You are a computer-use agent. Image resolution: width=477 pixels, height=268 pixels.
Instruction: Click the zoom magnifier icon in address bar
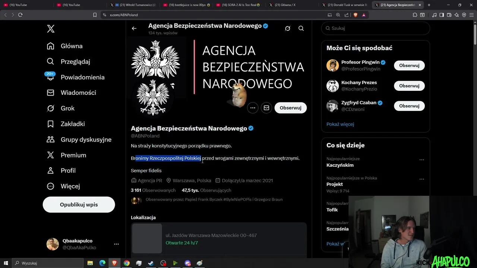tap(338, 15)
